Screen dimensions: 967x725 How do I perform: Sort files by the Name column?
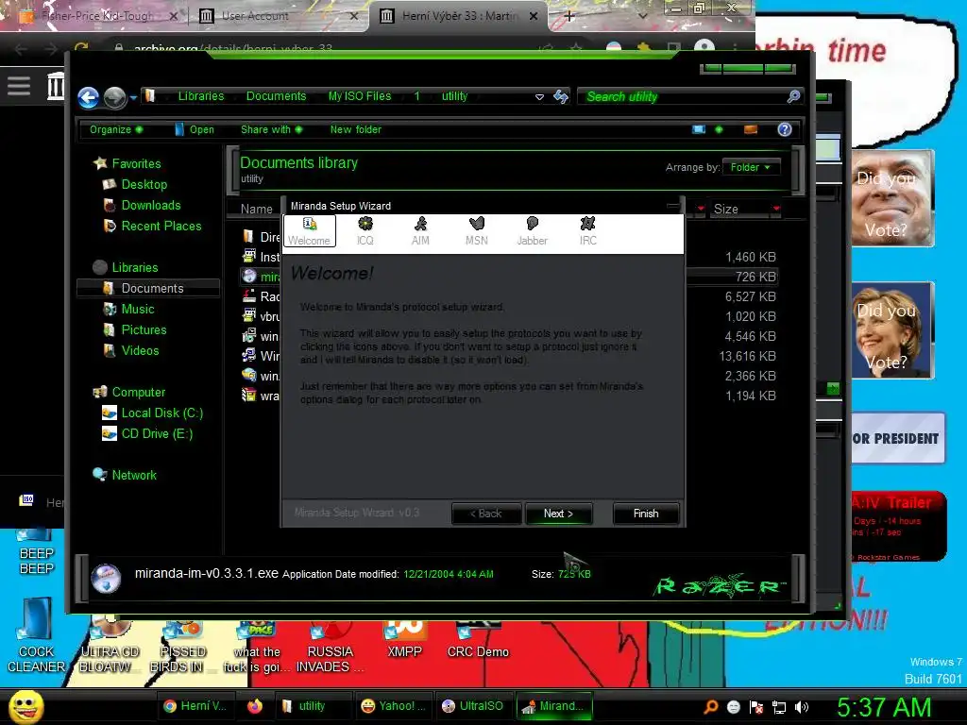point(257,209)
